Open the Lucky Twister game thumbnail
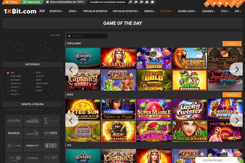The image size is (245, 163). click(189, 109)
